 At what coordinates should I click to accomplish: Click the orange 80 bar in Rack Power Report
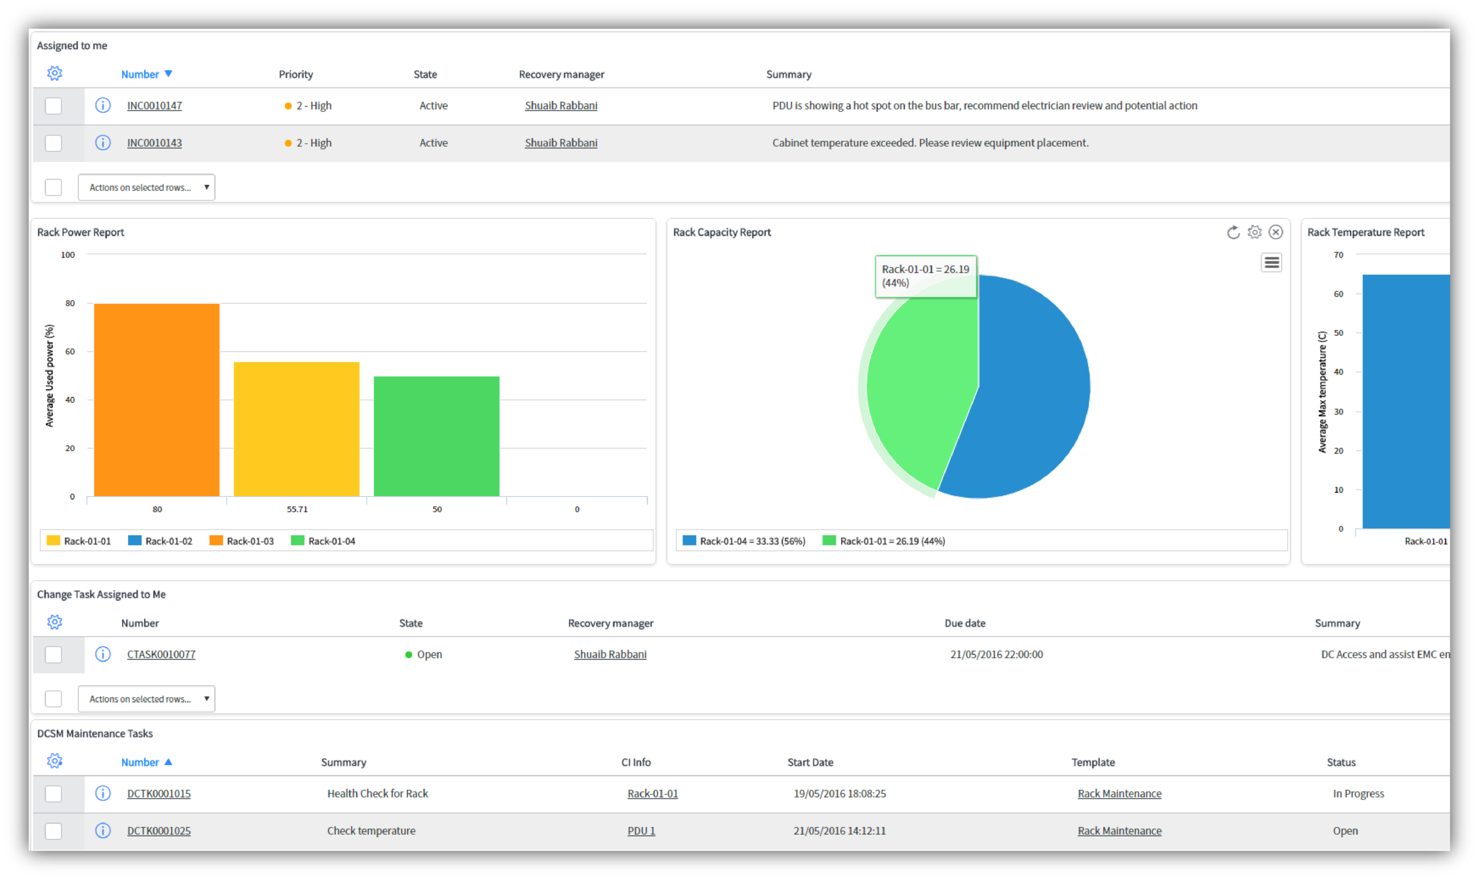tap(157, 399)
